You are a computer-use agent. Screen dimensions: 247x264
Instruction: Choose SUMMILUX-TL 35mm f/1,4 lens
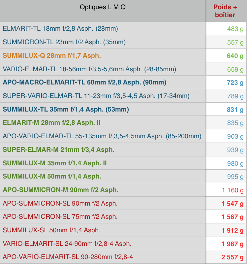[66, 110]
